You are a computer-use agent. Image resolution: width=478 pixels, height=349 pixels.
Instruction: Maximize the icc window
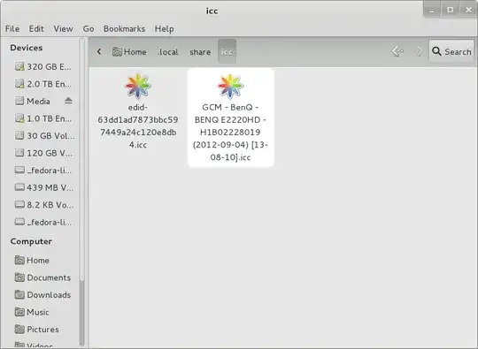(451, 10)
